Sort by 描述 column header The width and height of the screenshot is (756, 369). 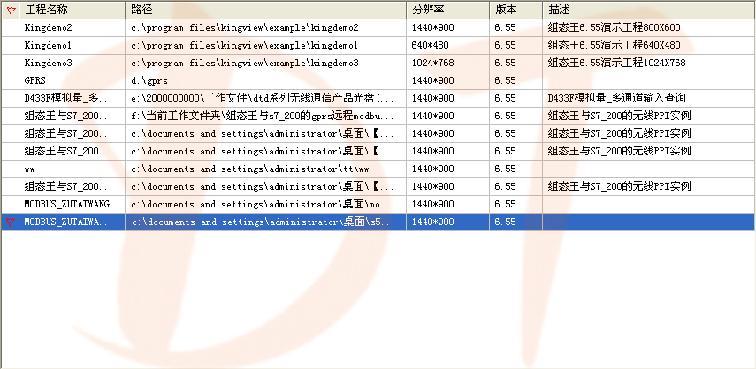tap(648, 10)
